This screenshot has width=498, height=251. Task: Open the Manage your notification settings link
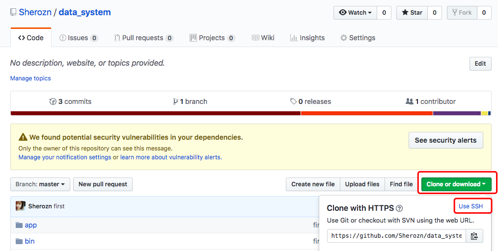click(x=65, y=157)
